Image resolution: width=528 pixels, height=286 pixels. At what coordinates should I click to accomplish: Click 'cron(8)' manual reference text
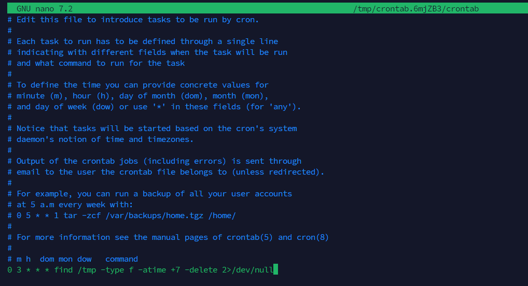pos(312,237)
